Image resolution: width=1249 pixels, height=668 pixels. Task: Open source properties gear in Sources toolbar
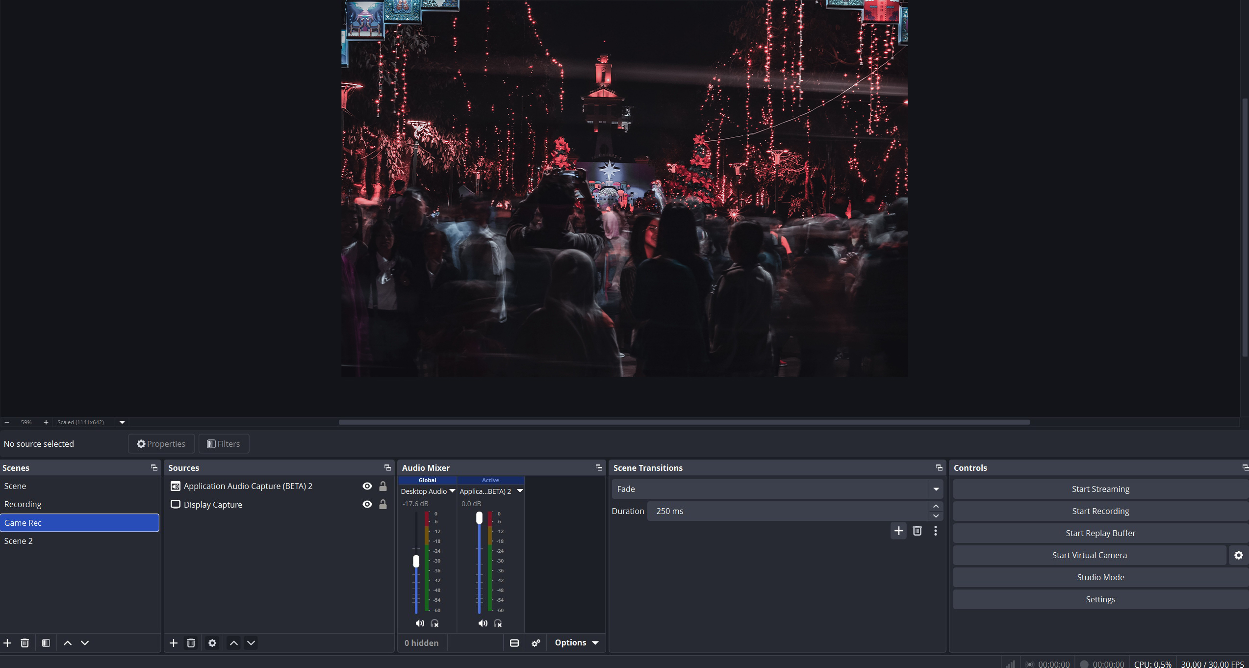[x=212, y=643]
